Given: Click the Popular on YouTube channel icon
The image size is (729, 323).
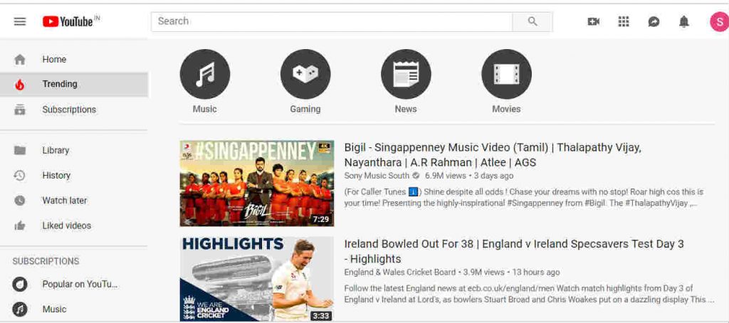Looking at the screenshot, I should (20, 284).
